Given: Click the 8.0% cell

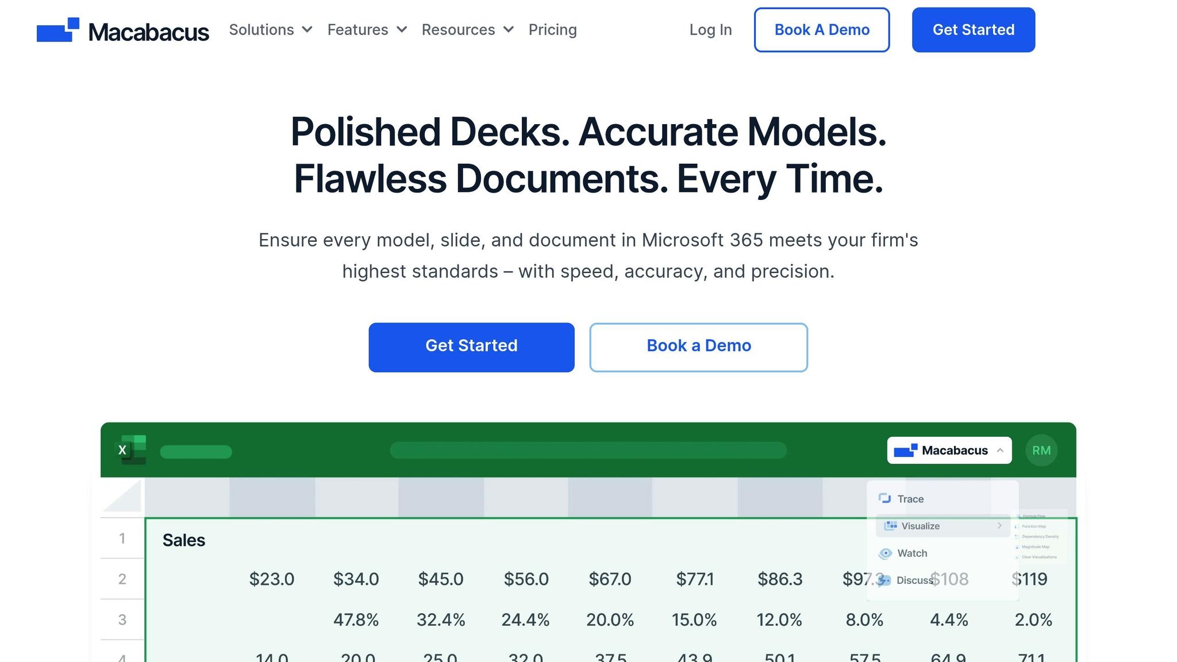Looking at the screenshot, I should [864, 620].
